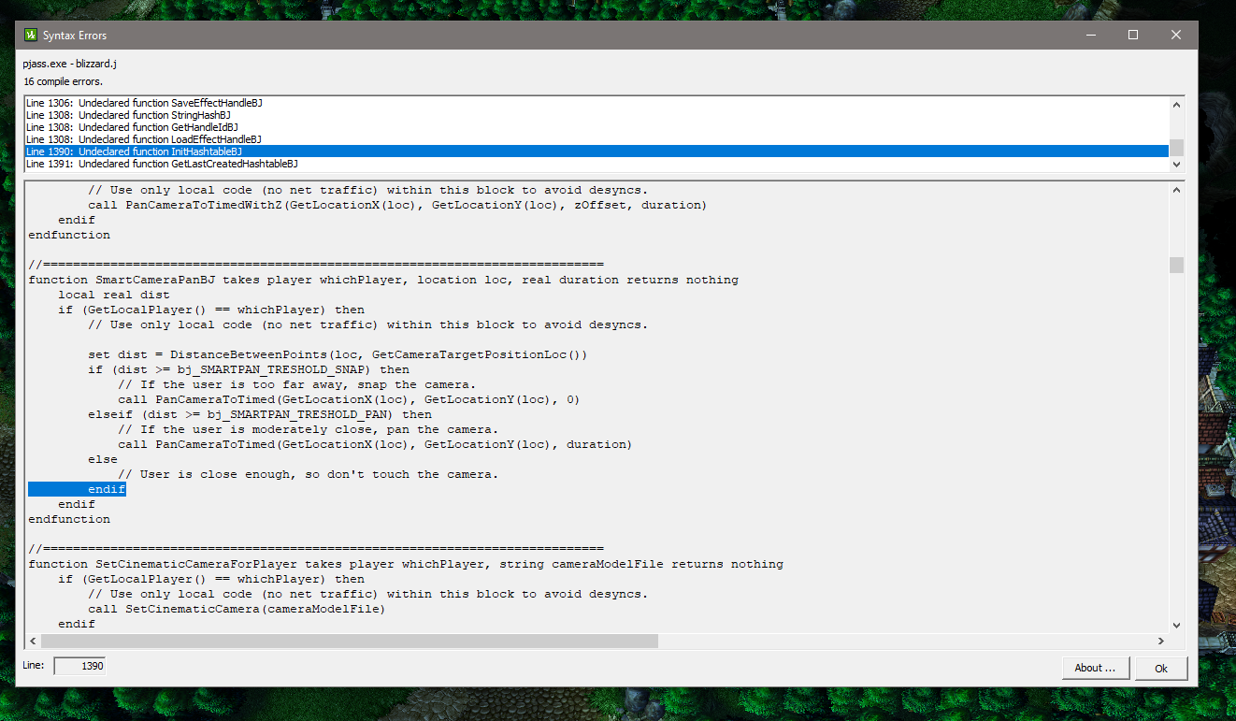This screenshot has width=1236, height=721.
Task: Click code pane scroll up arrow
Action: (x=1176, y=191)
